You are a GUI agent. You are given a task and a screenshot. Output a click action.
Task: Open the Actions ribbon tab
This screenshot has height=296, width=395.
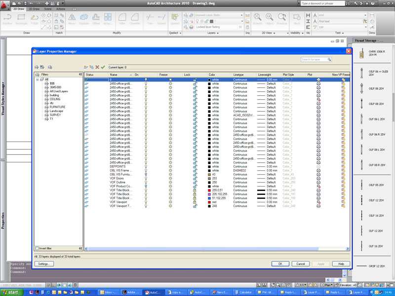(61, 9)
